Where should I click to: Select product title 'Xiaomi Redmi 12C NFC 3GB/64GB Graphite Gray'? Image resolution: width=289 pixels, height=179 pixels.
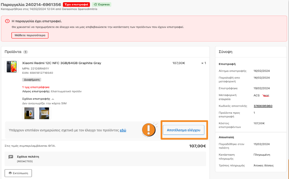click(x=62, y=63)
